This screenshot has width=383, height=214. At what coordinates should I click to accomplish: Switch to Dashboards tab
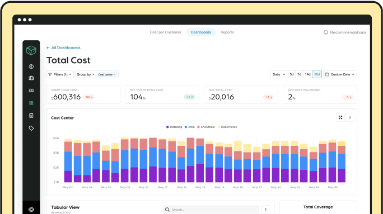[x=201, y=32]
